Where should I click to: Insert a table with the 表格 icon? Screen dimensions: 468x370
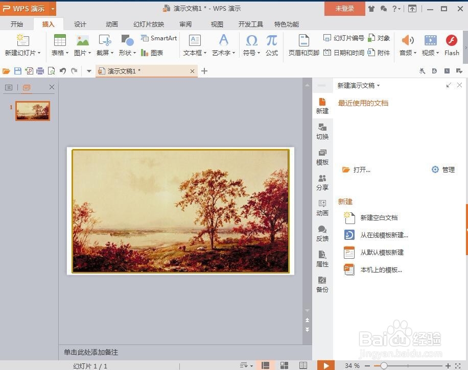click(60, 40)
